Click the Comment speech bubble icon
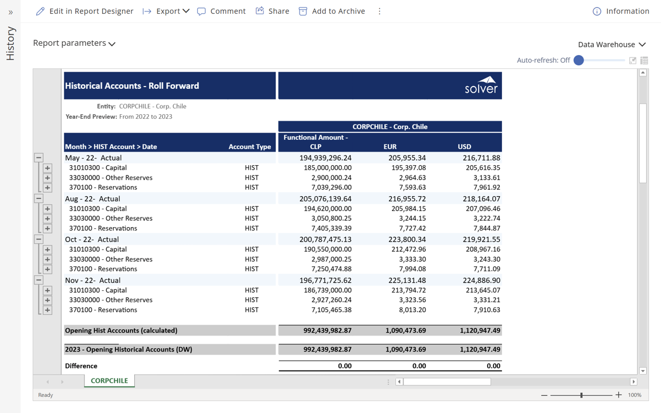The image size is (661, 413). [x=201, y=11]
